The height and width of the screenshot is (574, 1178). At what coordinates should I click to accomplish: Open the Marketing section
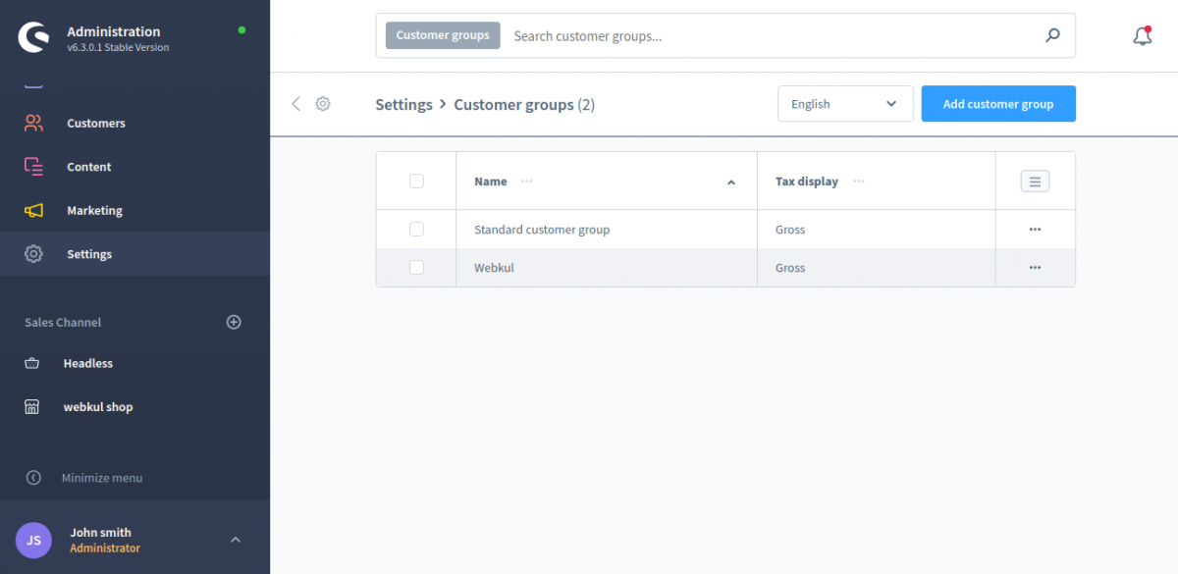coord(95,210)
